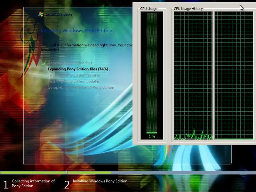Click the first CPU history graph with spikes
256x192 pixels.
(x=193, y=76)
